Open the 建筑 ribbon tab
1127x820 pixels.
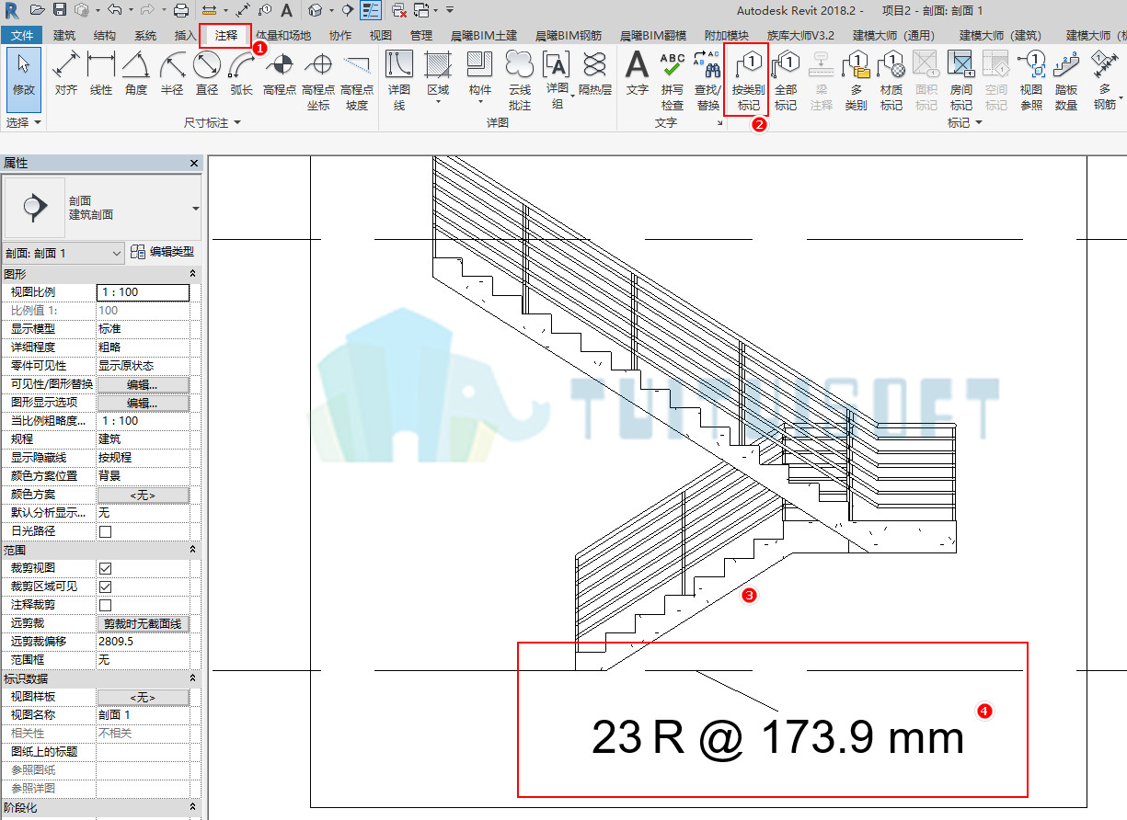[x=64, y=36]
